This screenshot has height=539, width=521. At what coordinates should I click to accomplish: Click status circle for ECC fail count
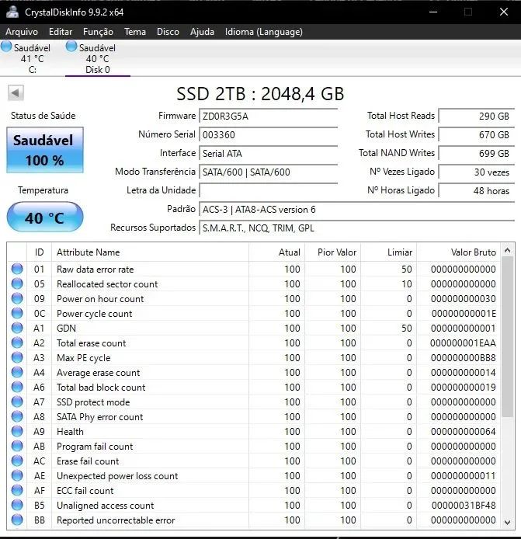pos(17,491)
